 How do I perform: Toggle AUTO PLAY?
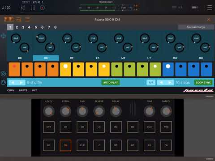point(111,82)
